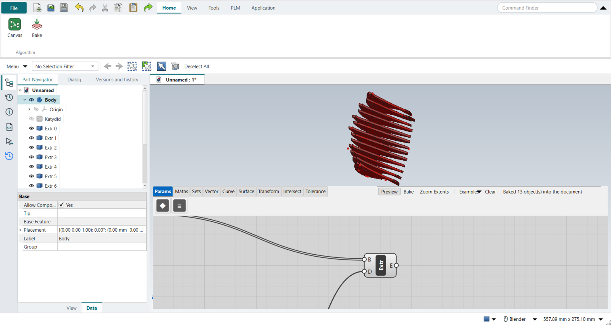The width and height of the screenshot is (611, 325).
Task: Click the Bake ribbon icon
Action: (37, 28)
